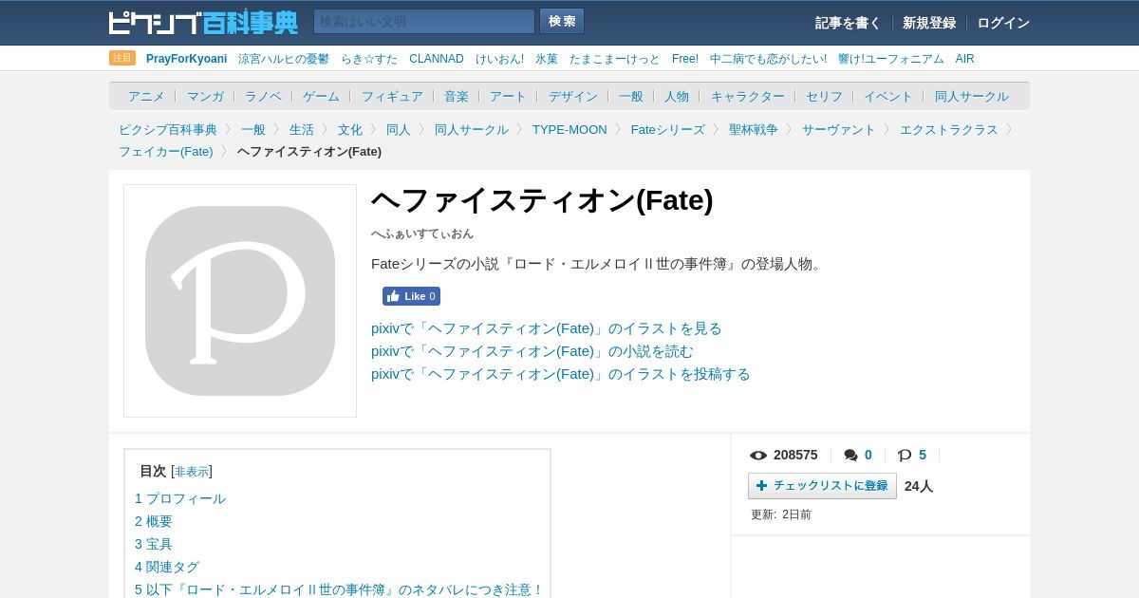Viewport: 1139px width, 598px height.
Task: Go to Fateシリーズ breadcrumb
Action: click(668, 129)
